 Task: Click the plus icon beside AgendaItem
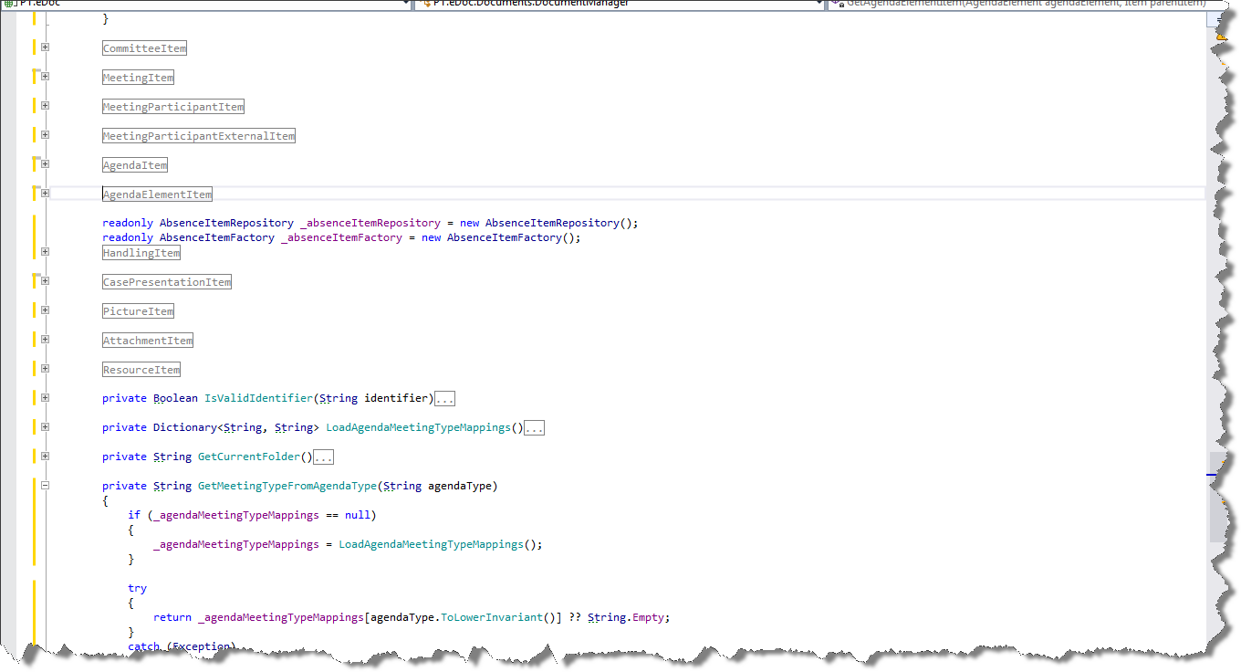pos(45,164)
